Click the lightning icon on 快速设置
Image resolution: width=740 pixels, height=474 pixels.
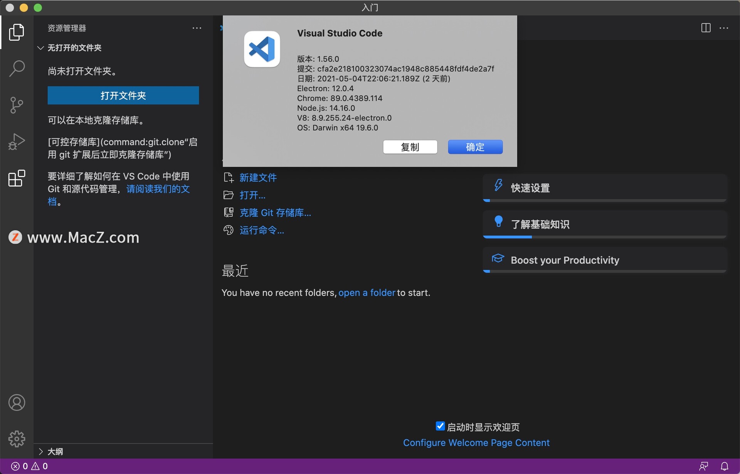pos(498,185)
